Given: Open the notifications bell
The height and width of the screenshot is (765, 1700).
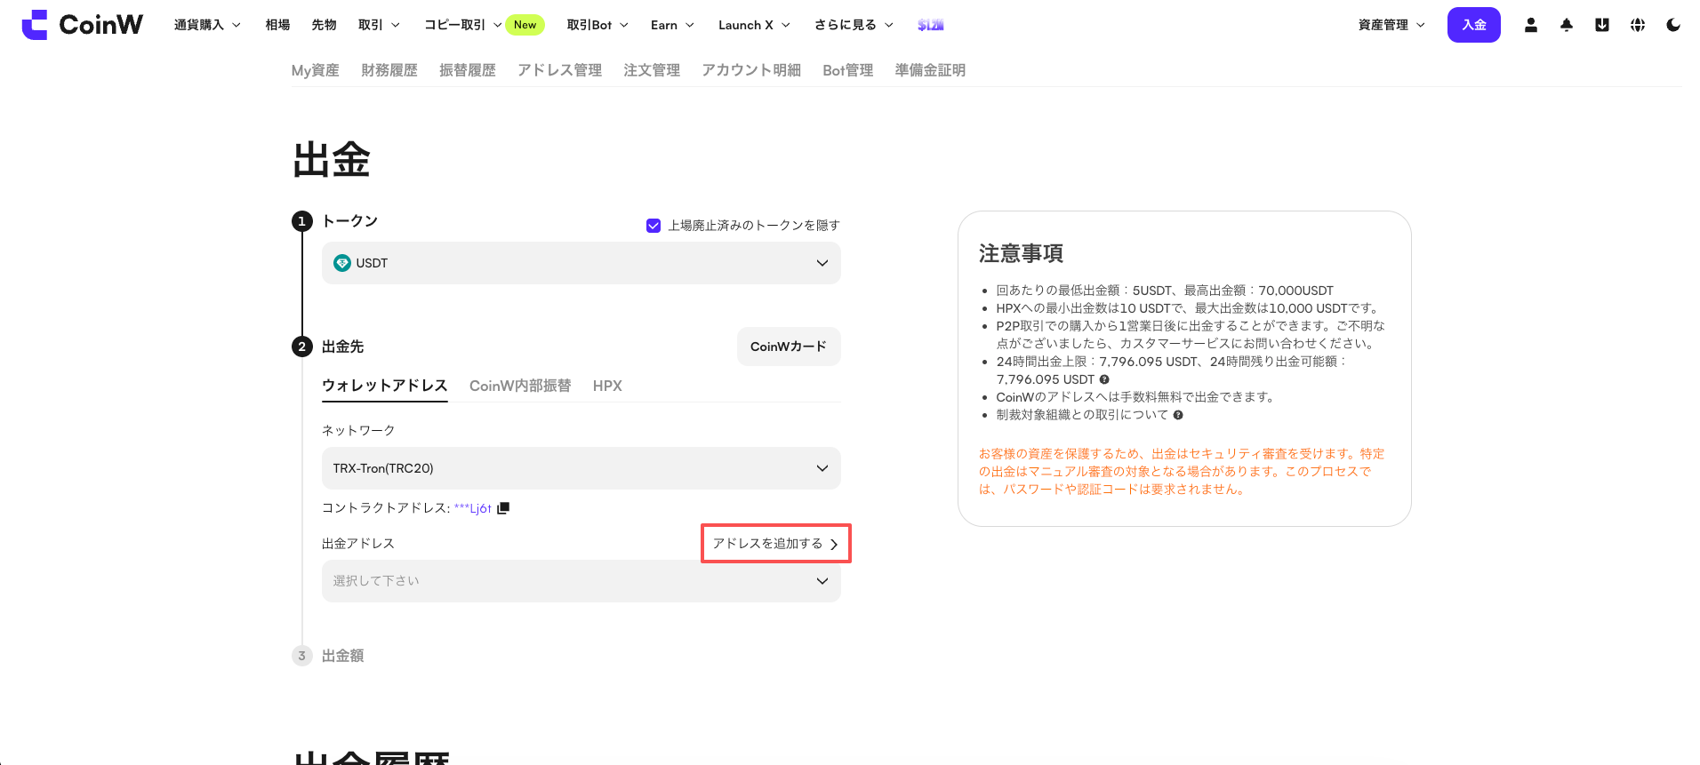Looking at the screenshot, I should (1567, 25).
